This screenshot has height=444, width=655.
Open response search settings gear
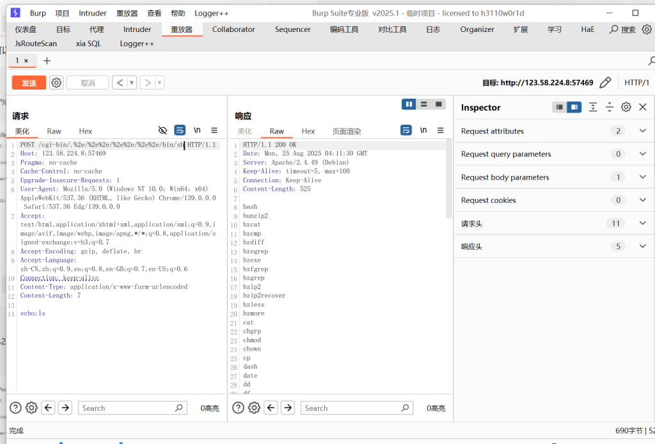[254, 408]
